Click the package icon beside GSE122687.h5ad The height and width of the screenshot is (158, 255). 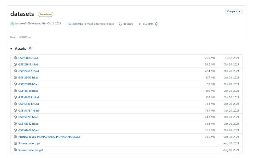click(x=15, y=71)
